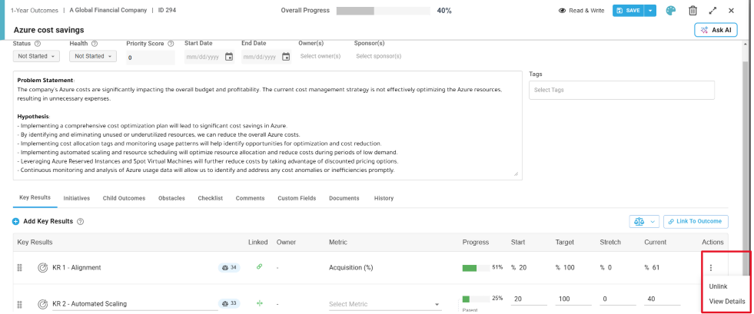This screenshot has height=314, width=754.
Task: Switch to the History tab
Action: (384, 198)
